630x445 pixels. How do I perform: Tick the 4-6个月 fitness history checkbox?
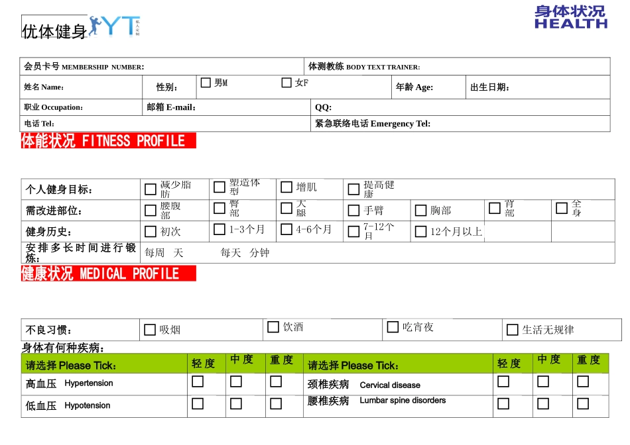(286, 229)
